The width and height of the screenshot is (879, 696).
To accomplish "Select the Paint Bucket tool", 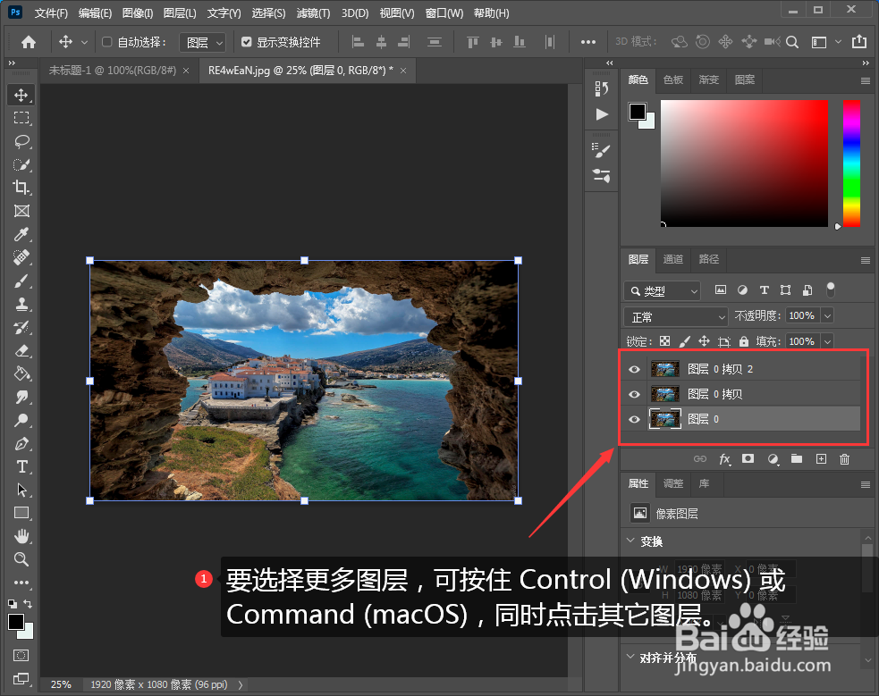I will 21,373.
